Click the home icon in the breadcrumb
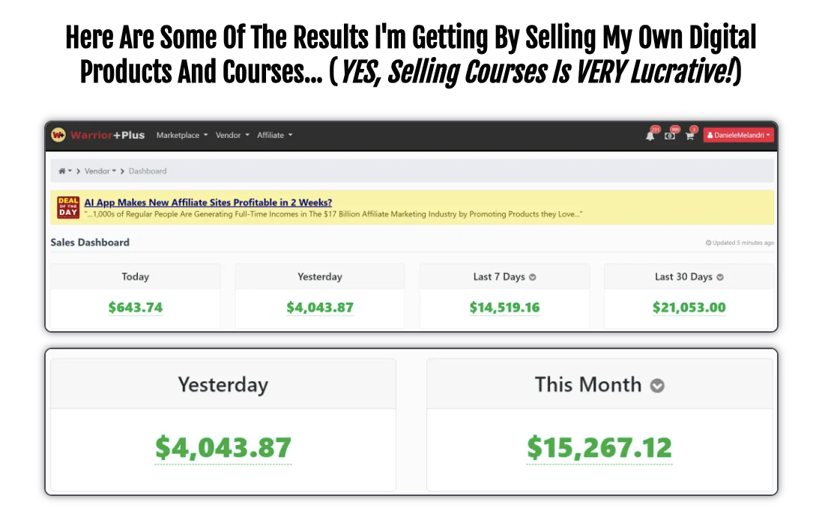Image resolution: width=822 pixels, height=508 pixels. (61, 170)
